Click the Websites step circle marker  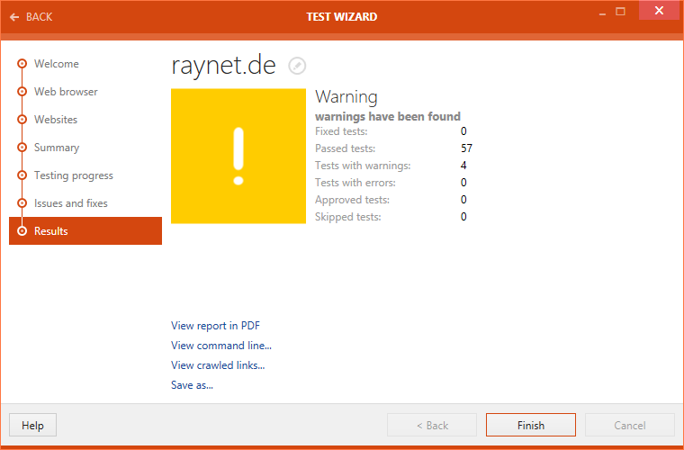tap(22, 120)
